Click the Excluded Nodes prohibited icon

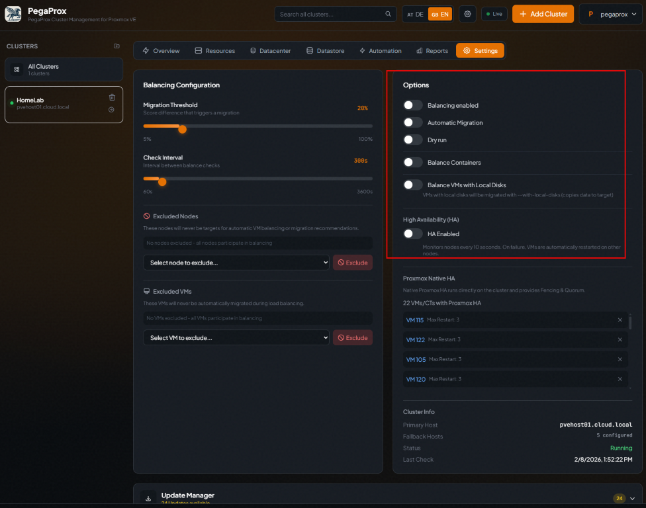pyautogui.click(x=147, y=216)
